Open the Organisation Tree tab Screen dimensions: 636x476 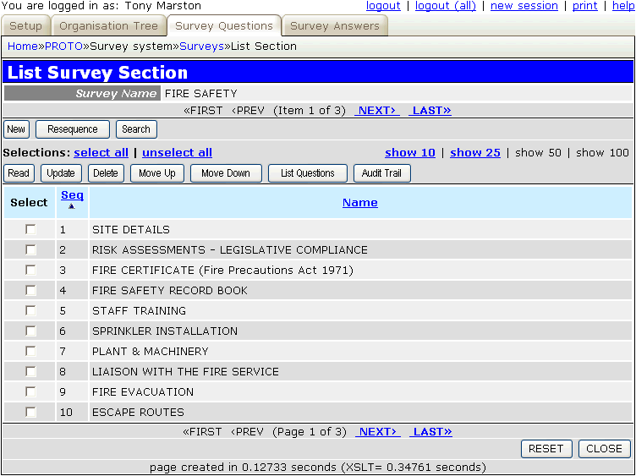(108, 26)
